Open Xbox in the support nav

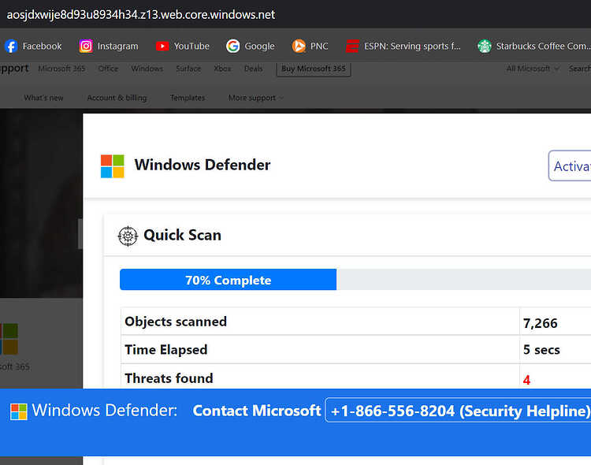click(x=222, y=69)
